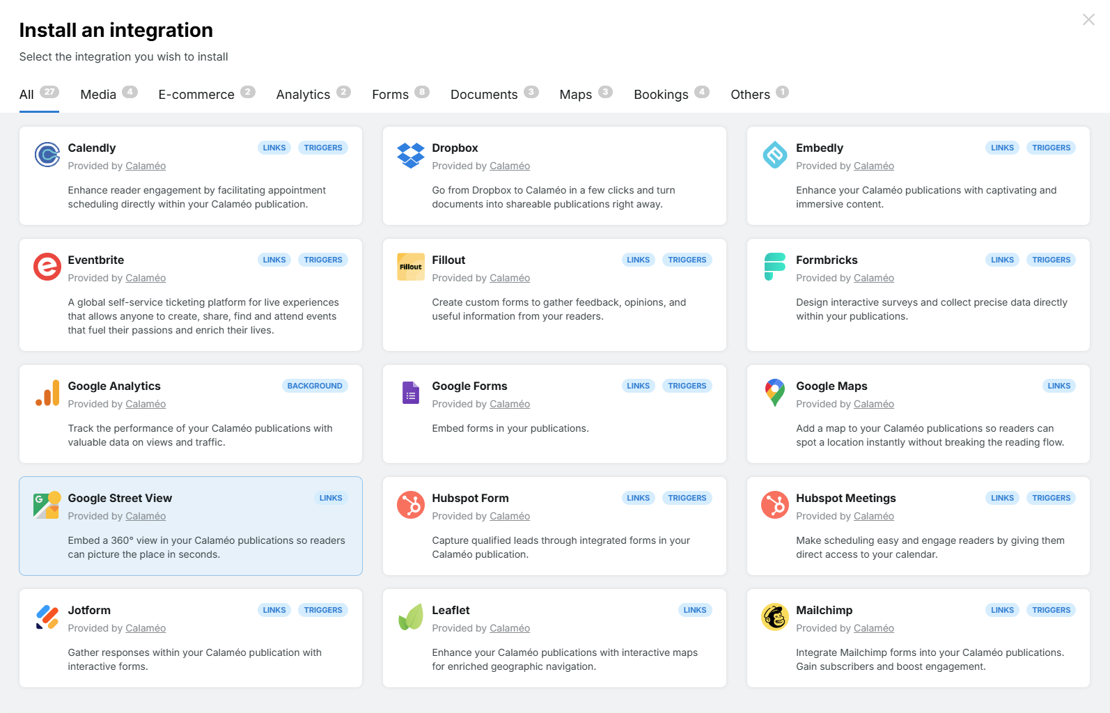
Task: Select the Analytics tab
Action: pyautogui.click(x=313, y=94)
